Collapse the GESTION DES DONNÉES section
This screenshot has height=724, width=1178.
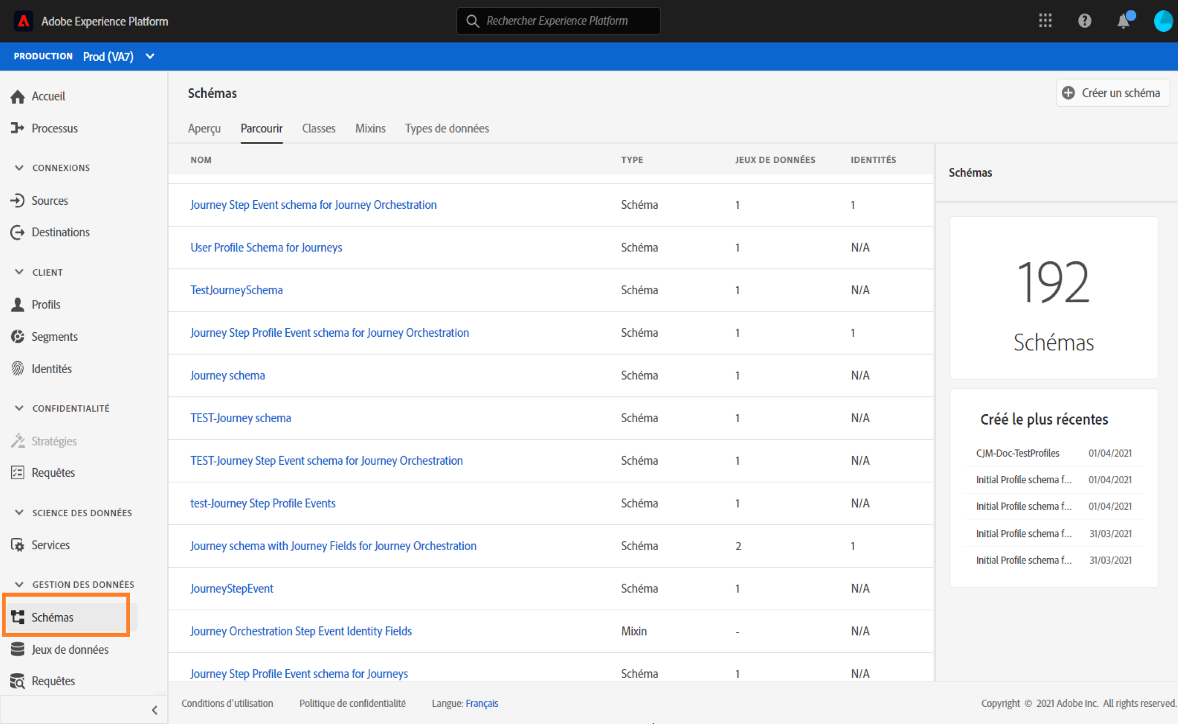click(x=19, y=584)
